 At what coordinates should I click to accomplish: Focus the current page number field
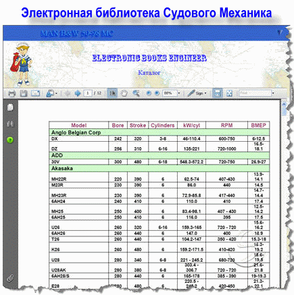[88, 93]
